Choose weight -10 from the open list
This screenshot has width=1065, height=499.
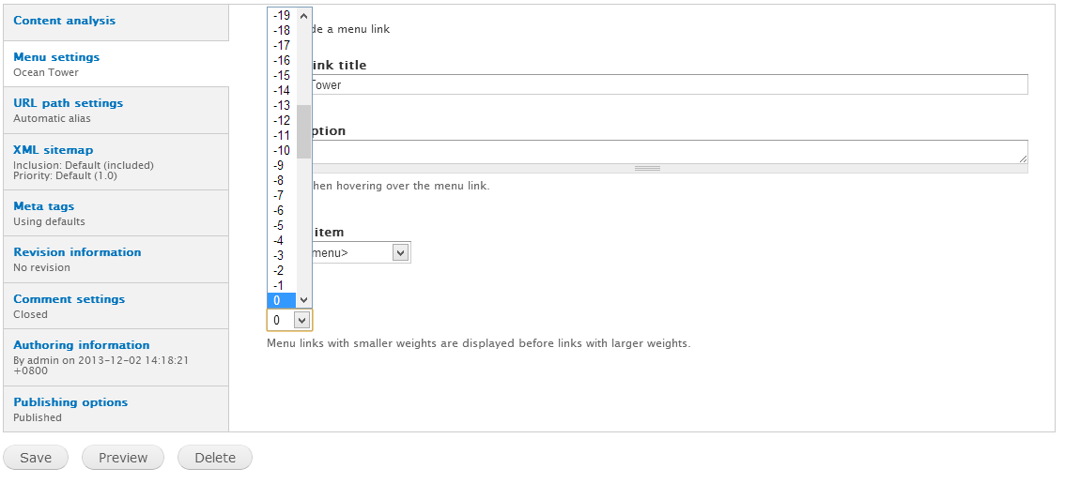282,150
